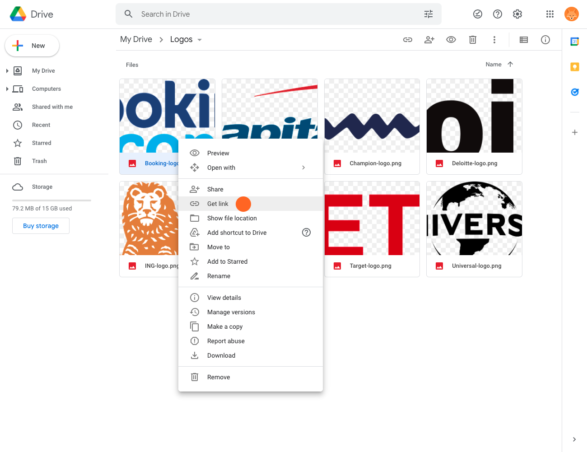Image resolution: width=587 pixels, height=452 pixels.
Task: Select Target-logo.png file
Action: (x=372, y=229)
